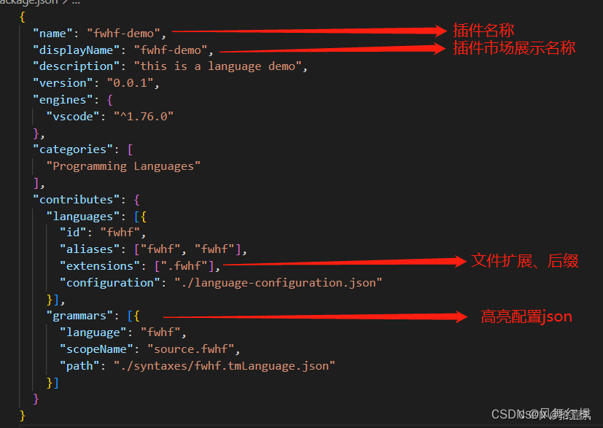Click the "grammars" key
603x428 pixels.
[79, 316]
